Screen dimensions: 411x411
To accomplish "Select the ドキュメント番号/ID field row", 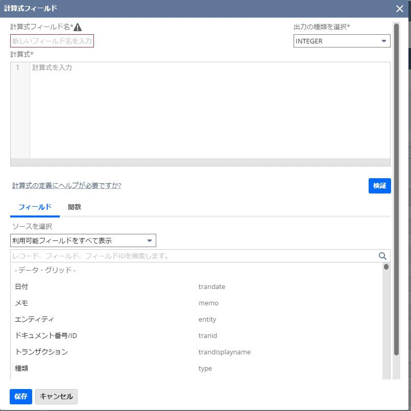I will (197, 335).
